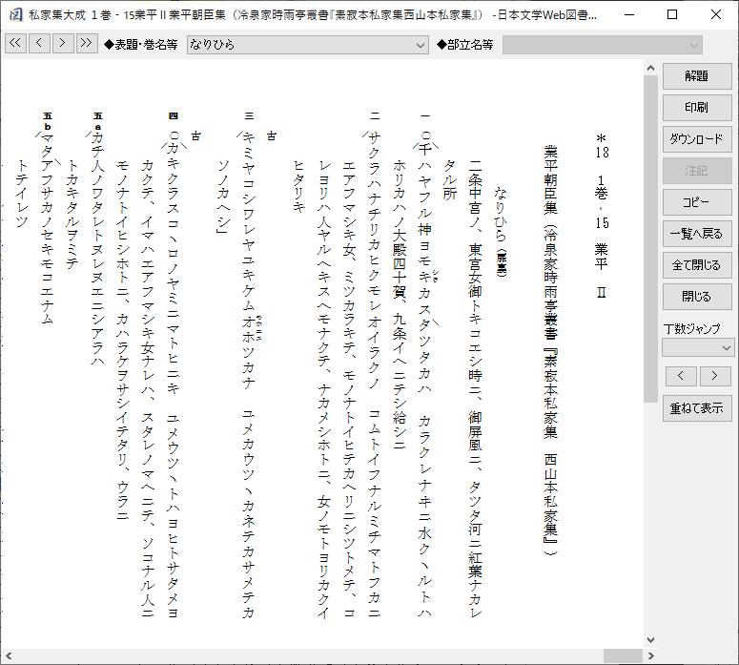Click previous leaf arrow under 丁数ジャンプ
Image resolution: width=739 pixels, height=665 pixels.
(x=681, y=376)
